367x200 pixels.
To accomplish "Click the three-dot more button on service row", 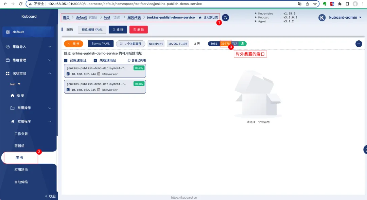I will pyautogui.click(x=359, y=44).
